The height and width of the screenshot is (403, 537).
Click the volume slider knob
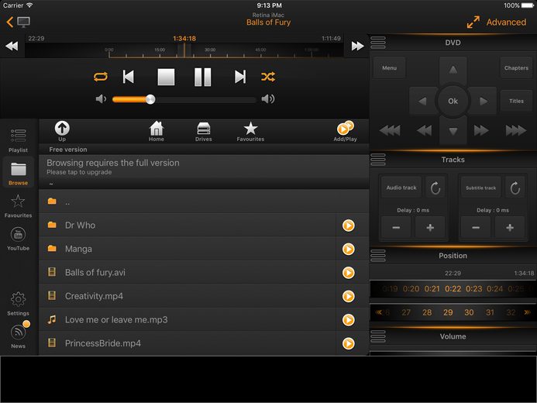150,99
